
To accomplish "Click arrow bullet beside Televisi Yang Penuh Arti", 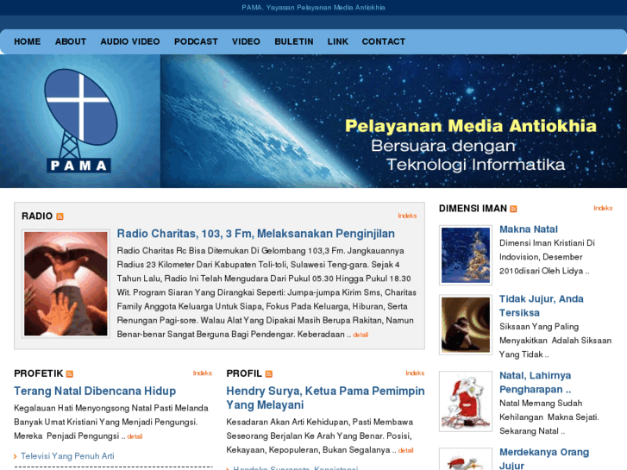I will (16, 456).
